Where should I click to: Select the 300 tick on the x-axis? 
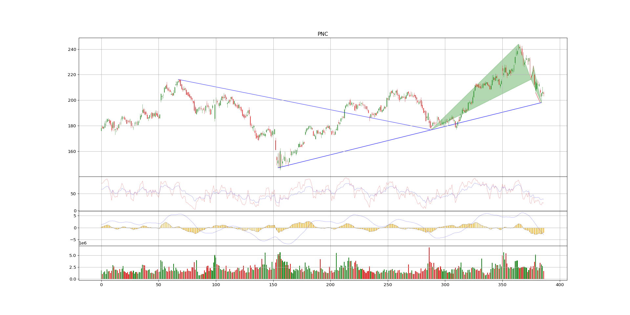click(445, 285)
